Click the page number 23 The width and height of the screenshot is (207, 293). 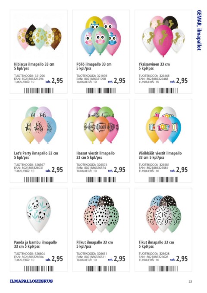(x=190, y=281)
